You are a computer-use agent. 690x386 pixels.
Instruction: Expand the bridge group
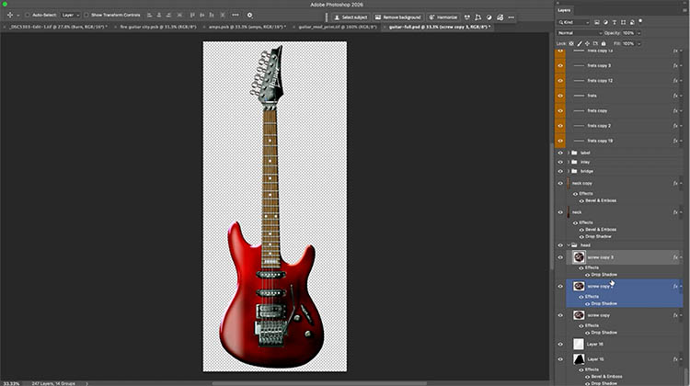point(569,172)
